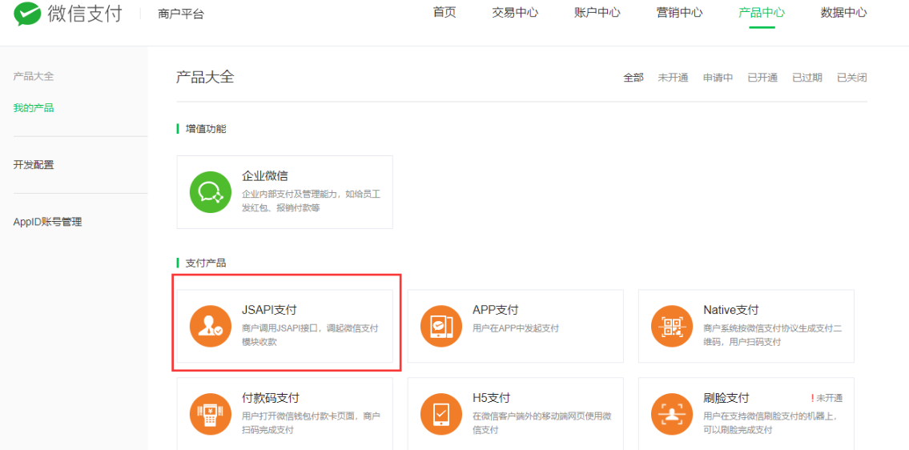909x450 pixels.
Task: Filter products by 全部
Action: coord(633,78)
